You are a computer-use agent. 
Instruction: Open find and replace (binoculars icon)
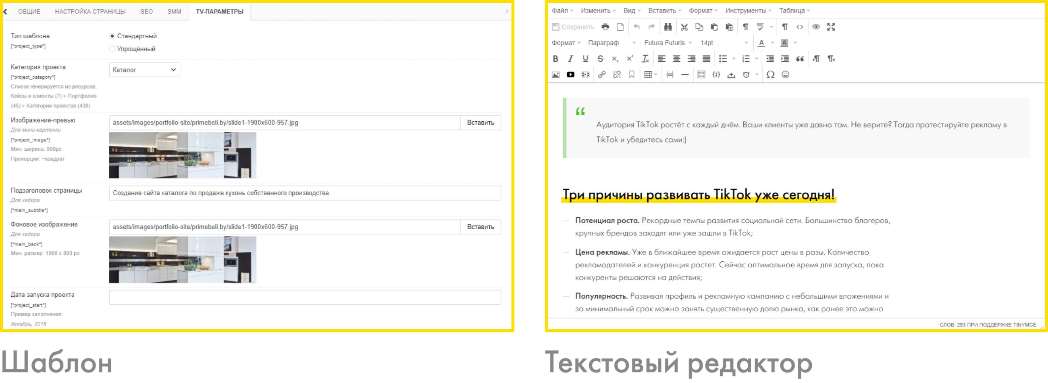668,27
